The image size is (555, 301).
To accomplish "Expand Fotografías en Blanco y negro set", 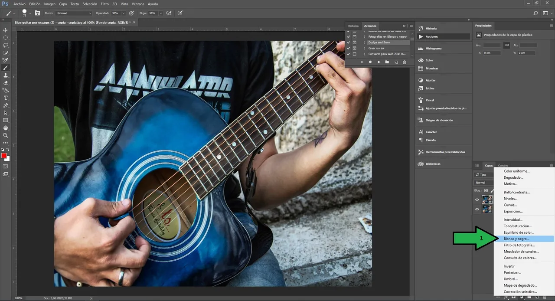I will coord(364,36).
